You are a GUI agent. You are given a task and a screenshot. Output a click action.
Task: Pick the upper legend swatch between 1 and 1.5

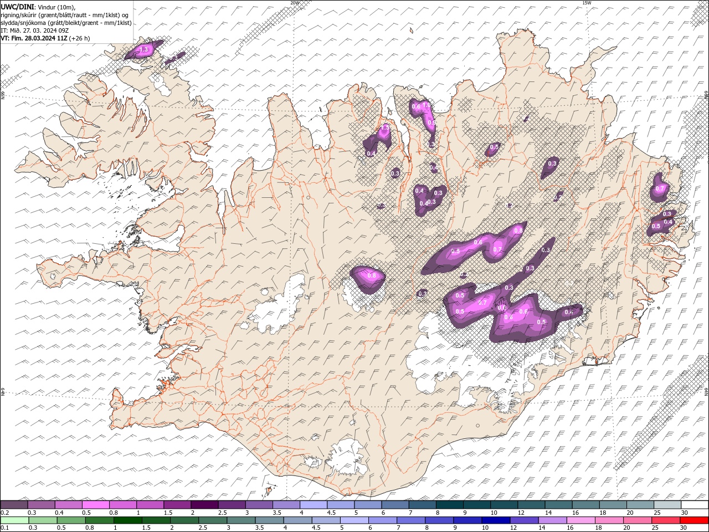150,505
